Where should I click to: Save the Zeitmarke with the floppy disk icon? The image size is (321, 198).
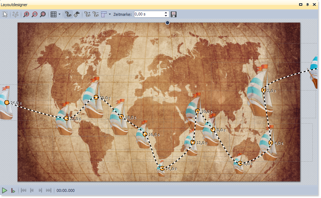(x=174, y=14)
